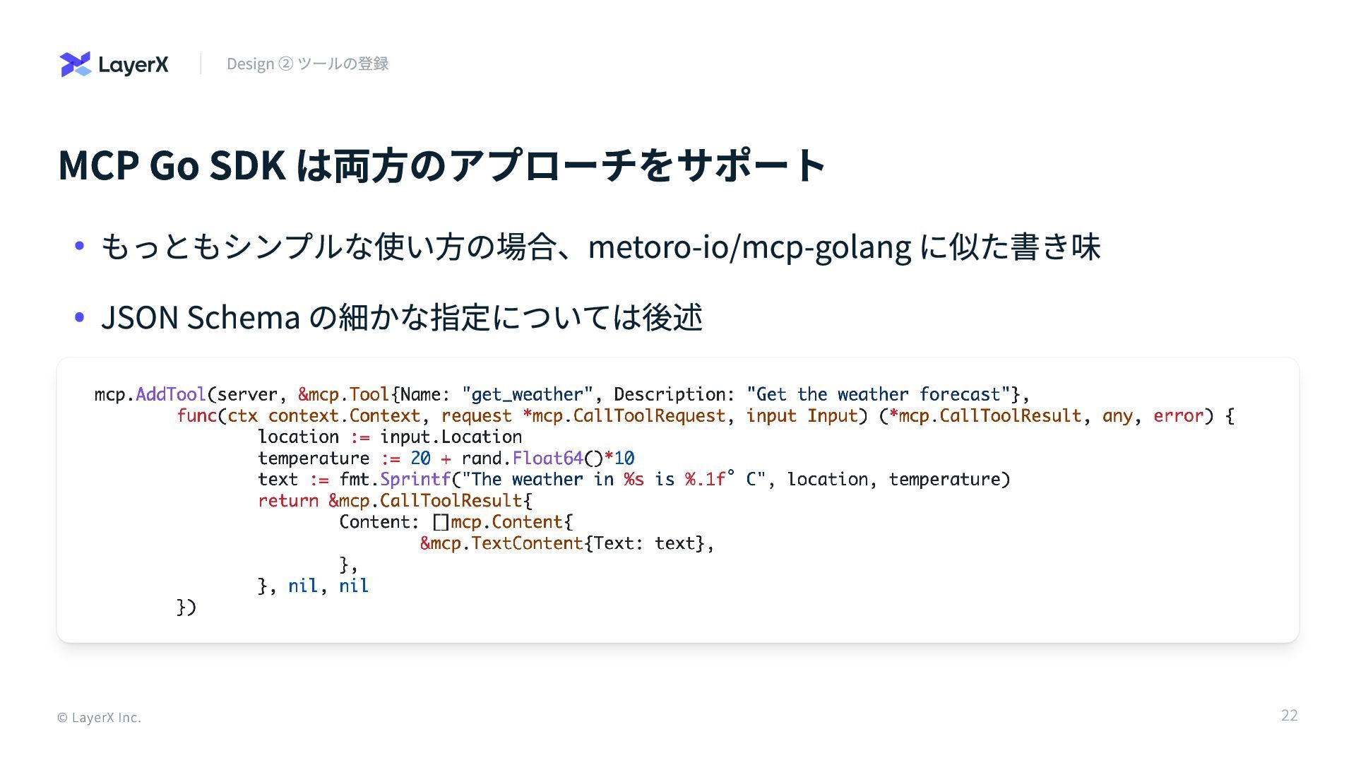This screenshot has width=1356, height=763.
Task: Click the LayerX brand name text
Action: pyautogui.click(x=133, y=65)
